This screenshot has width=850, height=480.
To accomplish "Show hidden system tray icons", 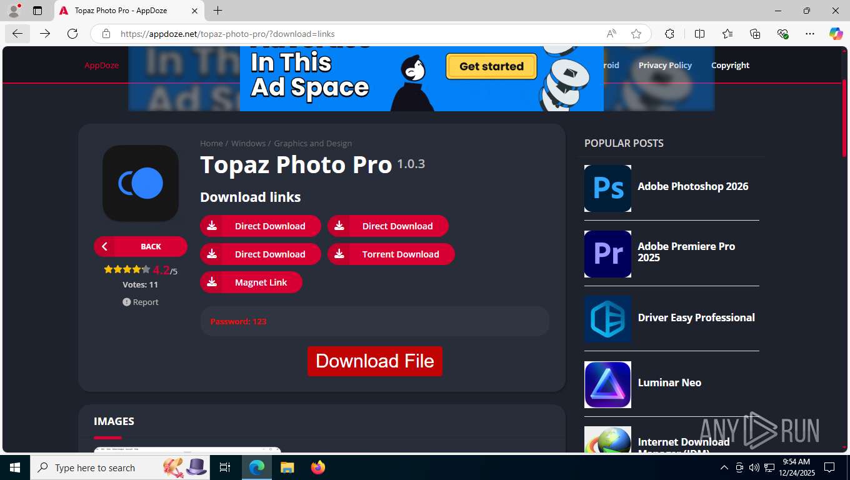I will pos(724,467).
